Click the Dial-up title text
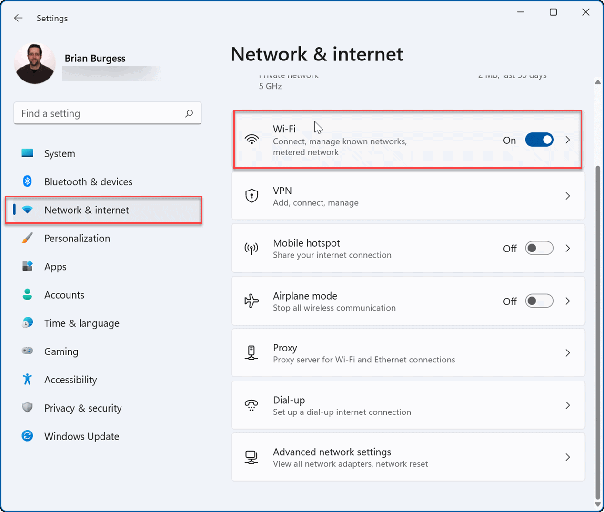 tap(289, 400)
